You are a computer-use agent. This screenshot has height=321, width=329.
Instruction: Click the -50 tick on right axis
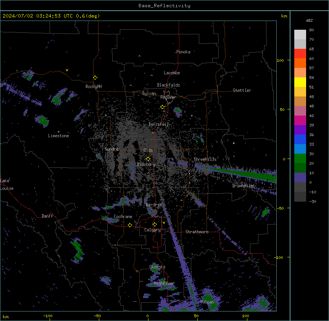pos(280,208)
